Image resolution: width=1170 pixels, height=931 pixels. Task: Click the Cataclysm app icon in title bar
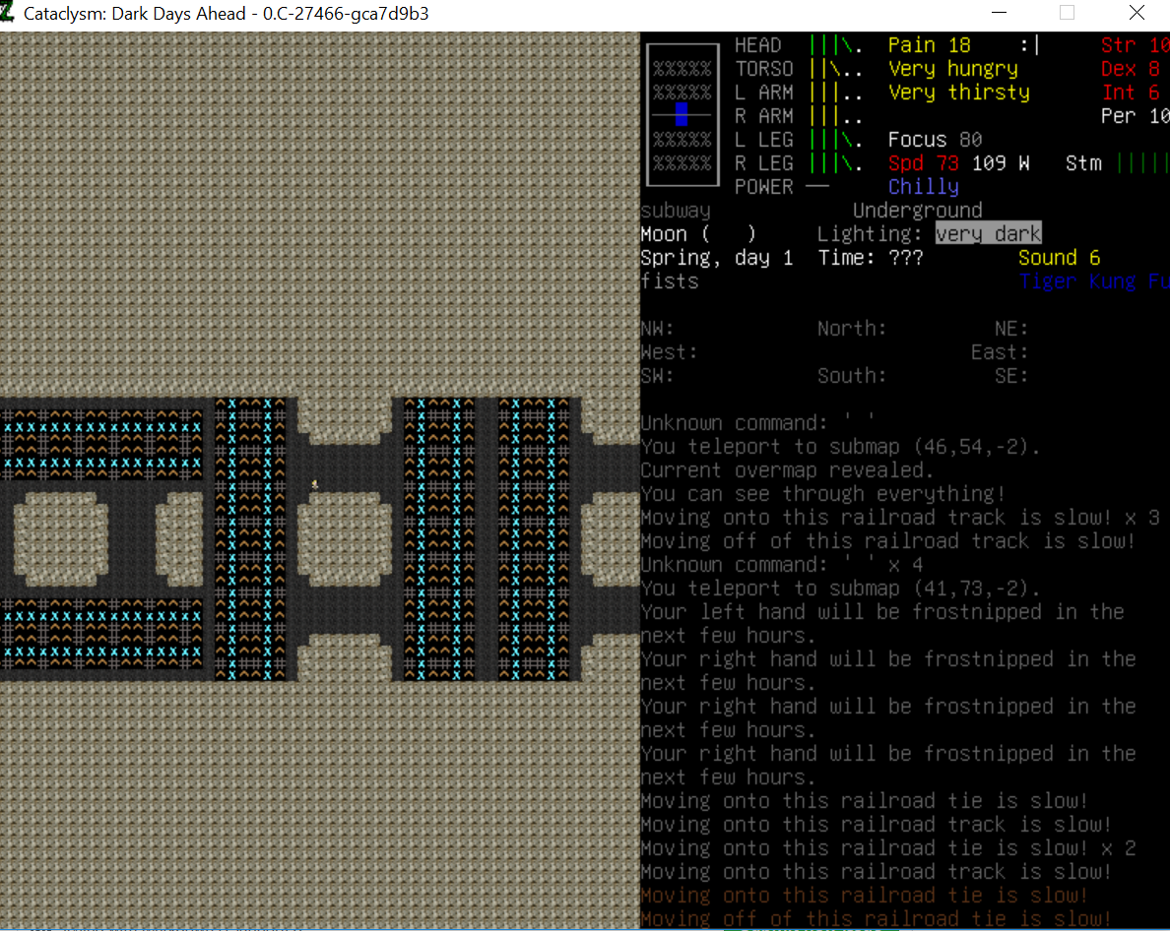tap(7, 13)
